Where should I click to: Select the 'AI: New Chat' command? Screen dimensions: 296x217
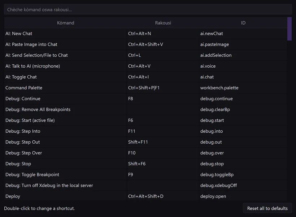point(65,34)
